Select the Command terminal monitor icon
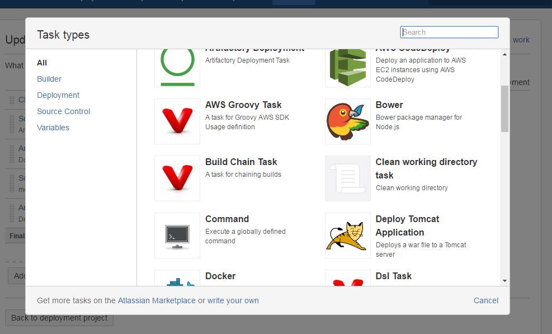Screen dimensions: 552x334 point(177,236)
